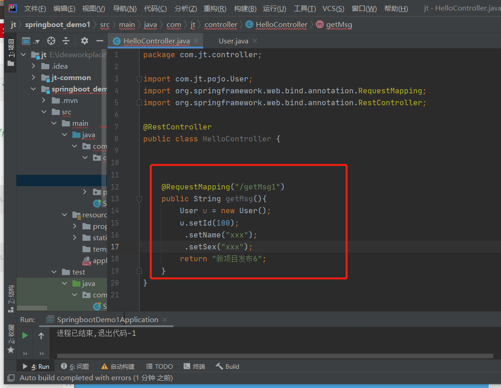Toggle the Z: 结构 side tool window

click(11, 298)
